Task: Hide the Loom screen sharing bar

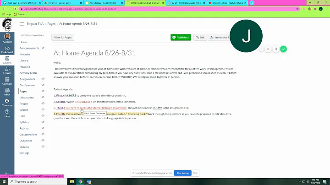Action: coord(195,173)
